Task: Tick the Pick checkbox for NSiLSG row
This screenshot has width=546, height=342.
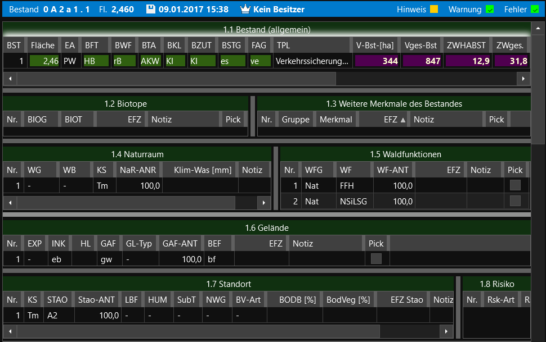Action: click(515, 201)
